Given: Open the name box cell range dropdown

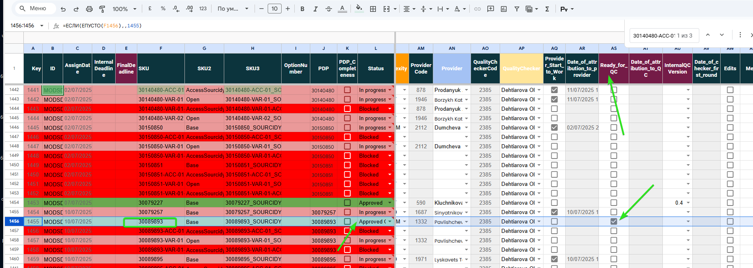Looking at the screenshot, I should coord(42,26).
